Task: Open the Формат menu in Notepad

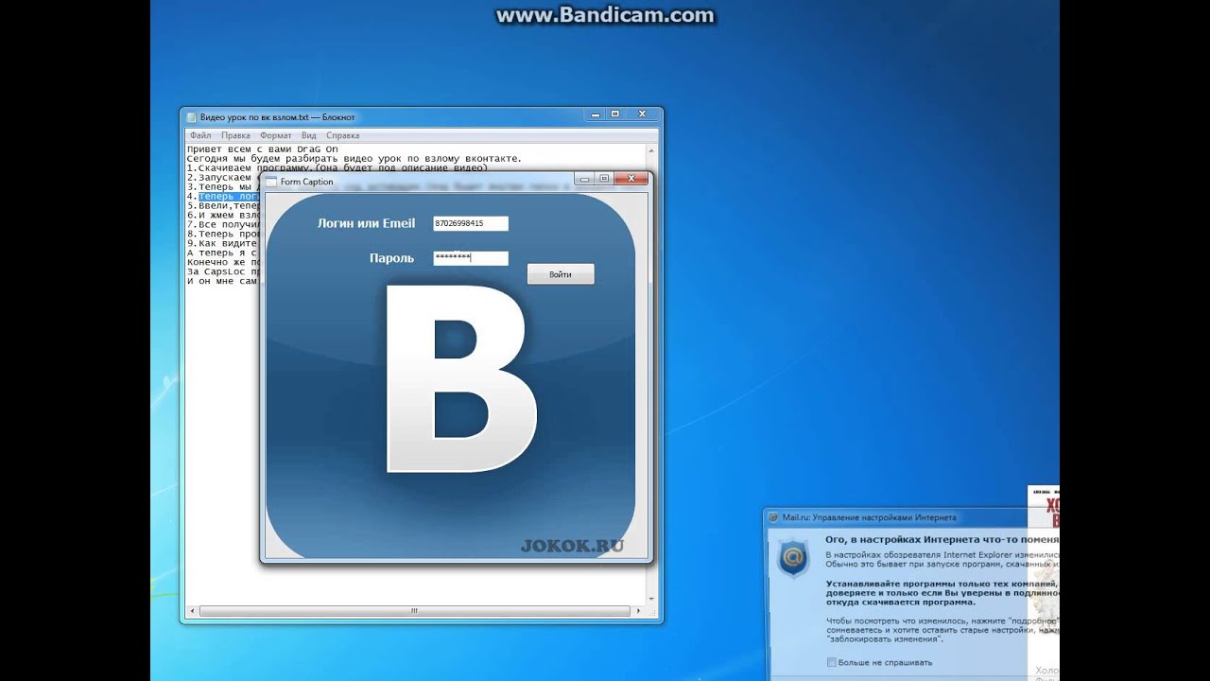Action: coord(276,135)
